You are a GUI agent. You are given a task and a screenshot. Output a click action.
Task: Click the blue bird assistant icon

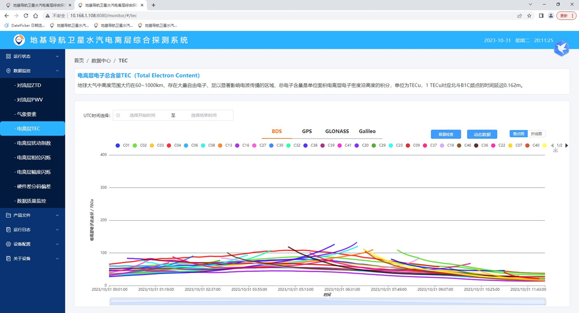[x=561, y=48]
